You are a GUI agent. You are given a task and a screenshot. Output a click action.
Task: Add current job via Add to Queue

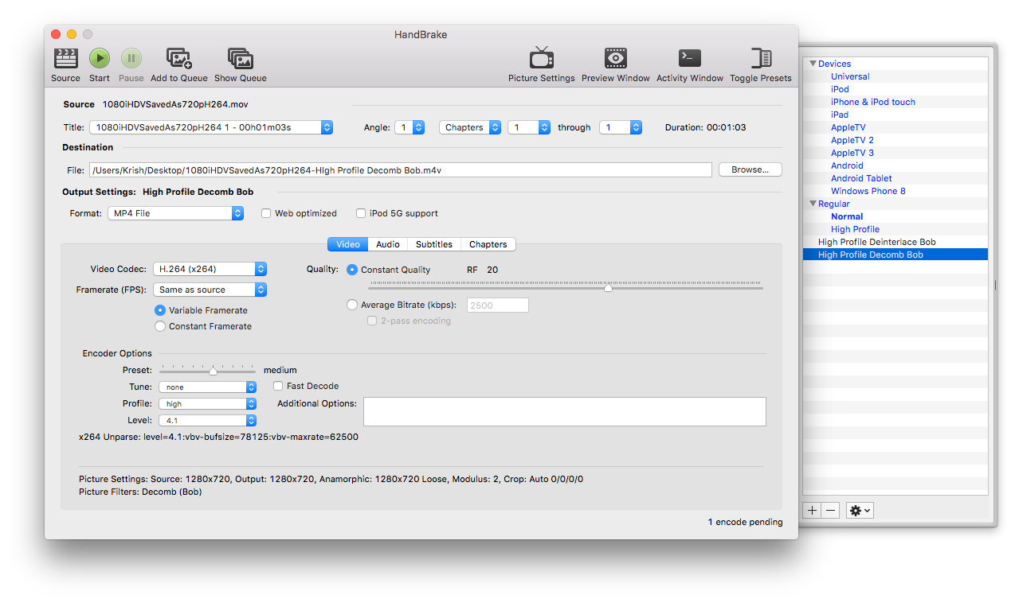click(x=178, y=59)
